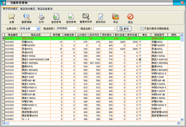The height and width of the screenshot is (127, 186).
Task: Click product name C4 1.8
Action: 25,119
